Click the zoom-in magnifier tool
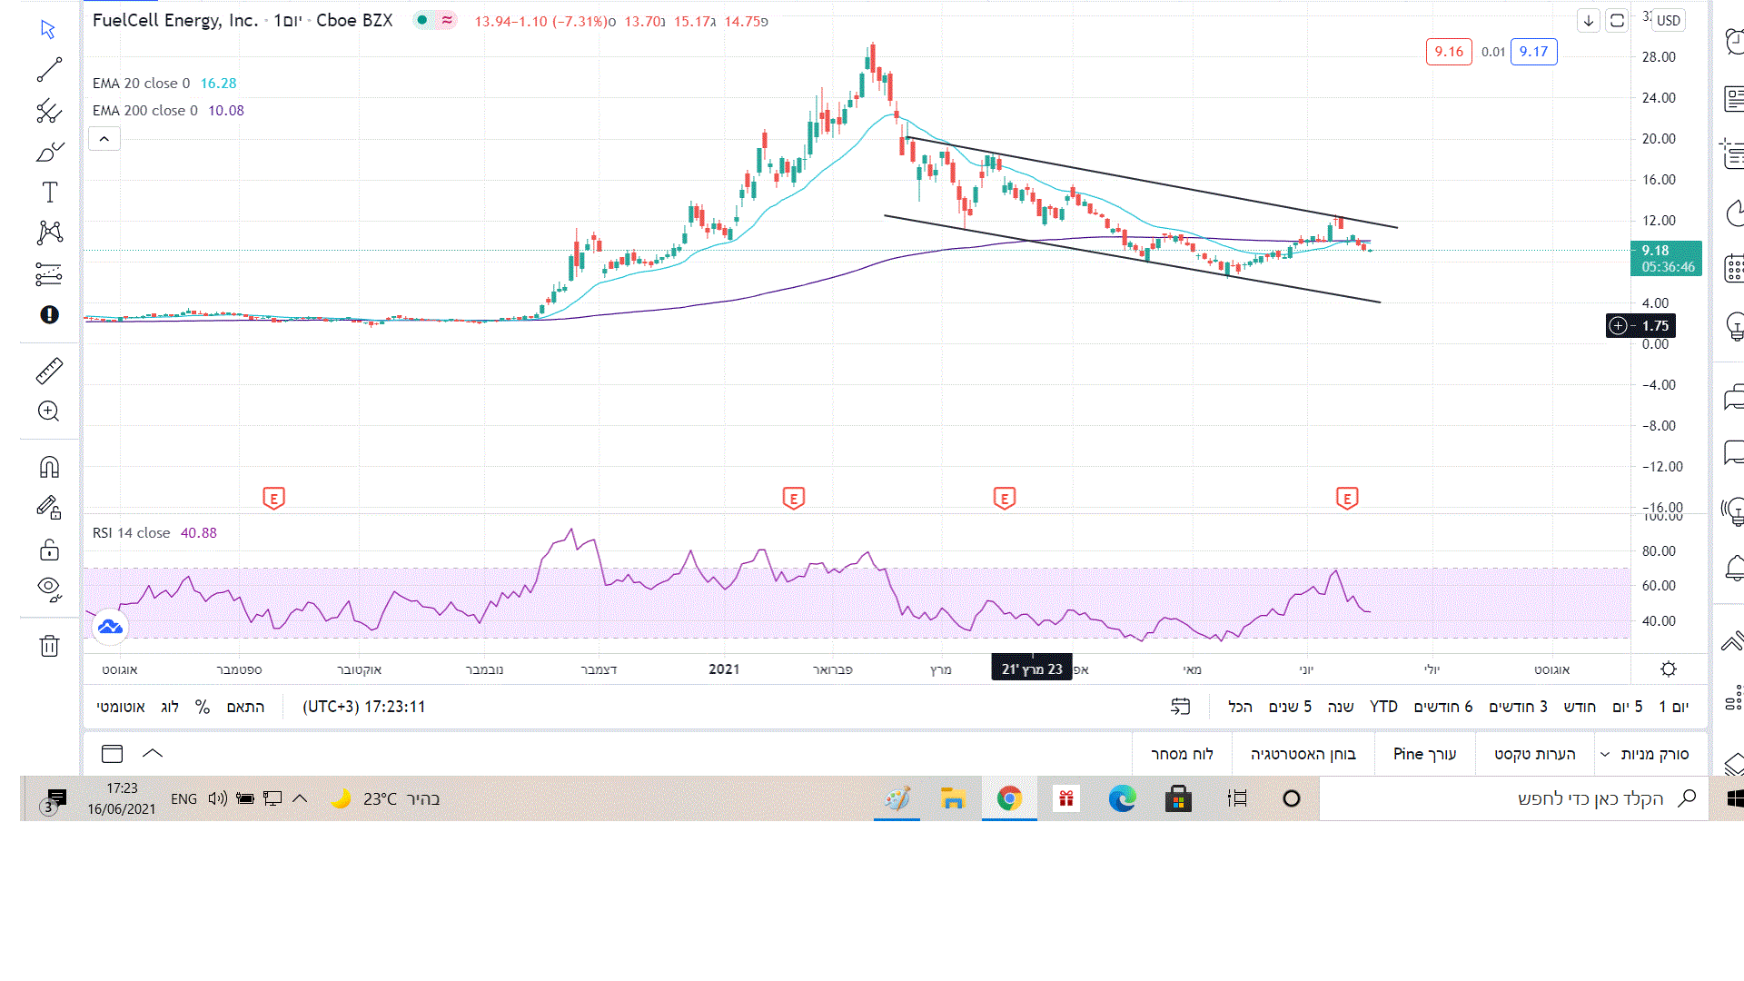The width and height of the screenshot is (1744, 981). [49, 411]
